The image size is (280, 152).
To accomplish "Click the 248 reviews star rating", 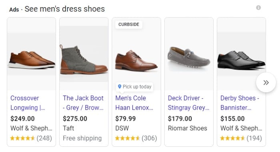I will (31, 138).
